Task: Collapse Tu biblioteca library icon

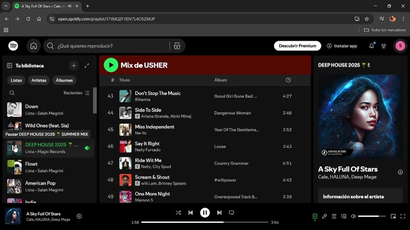Action: pyautogui.click(x=10, y=65)
